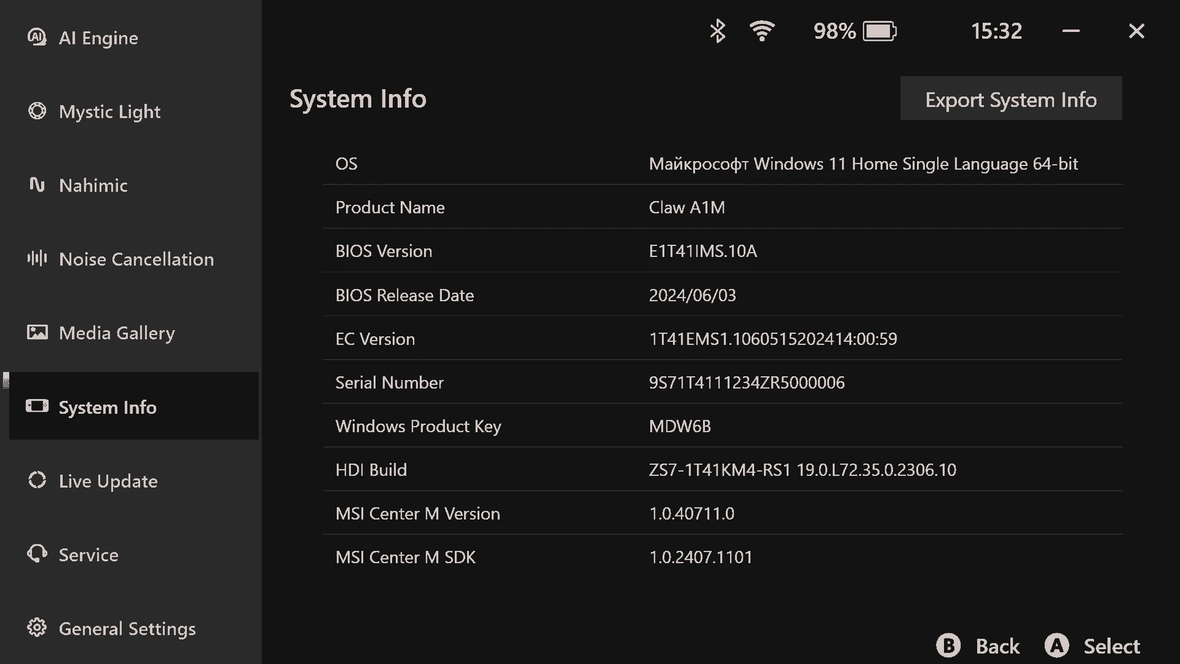Click the battery status icon
Viewport: 1180px width, 664px height.
coord(879,31)
